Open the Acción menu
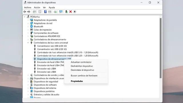The width and height of the screenshot is (183, 103). pyautogui.click(x=37, y=7)
